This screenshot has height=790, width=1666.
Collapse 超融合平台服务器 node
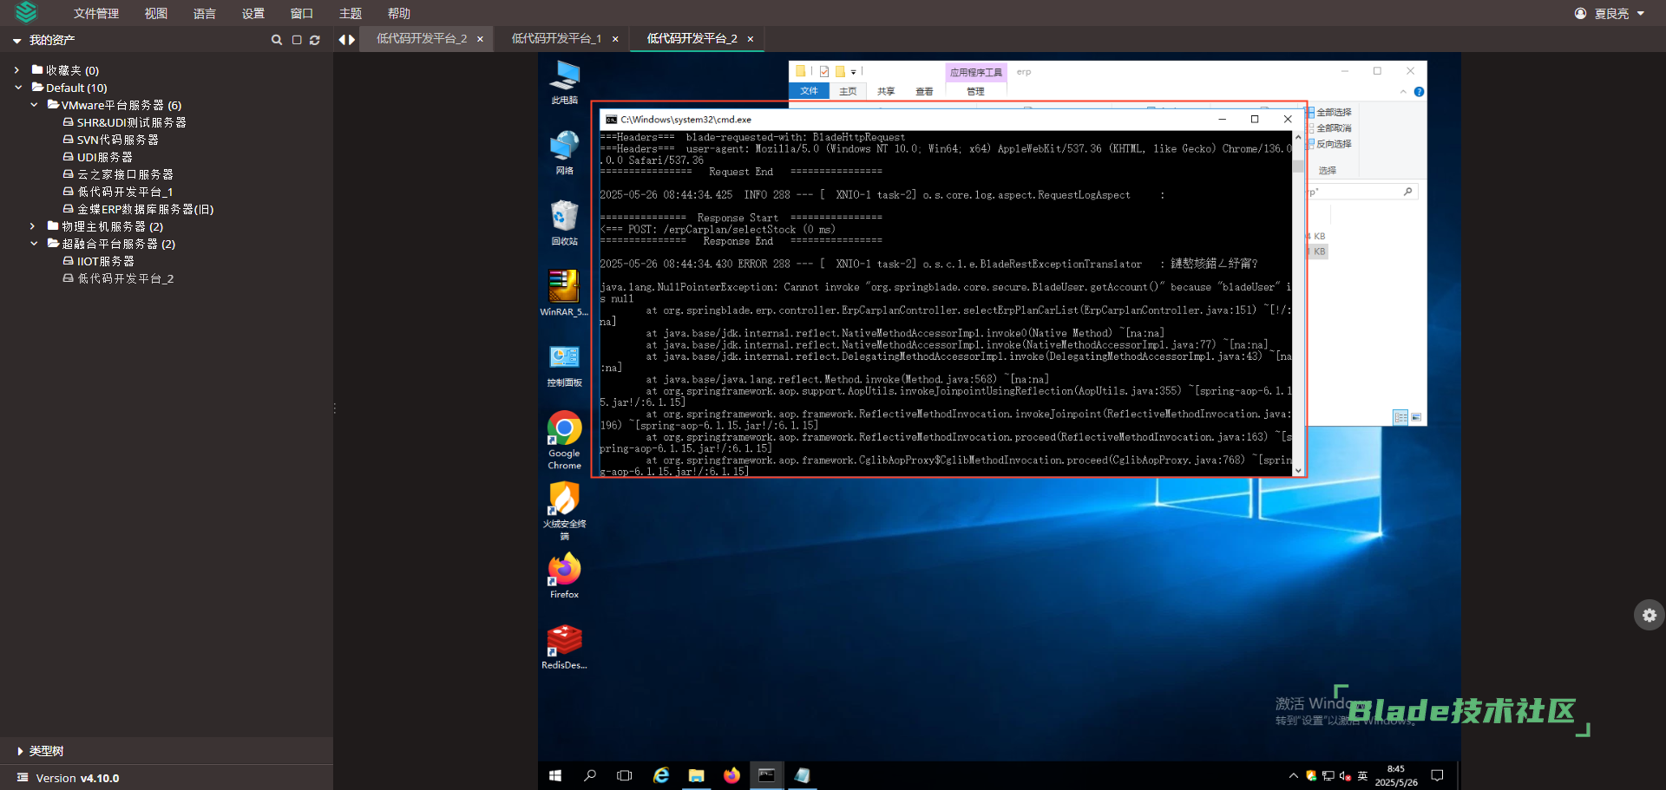(x=34, y=244)
